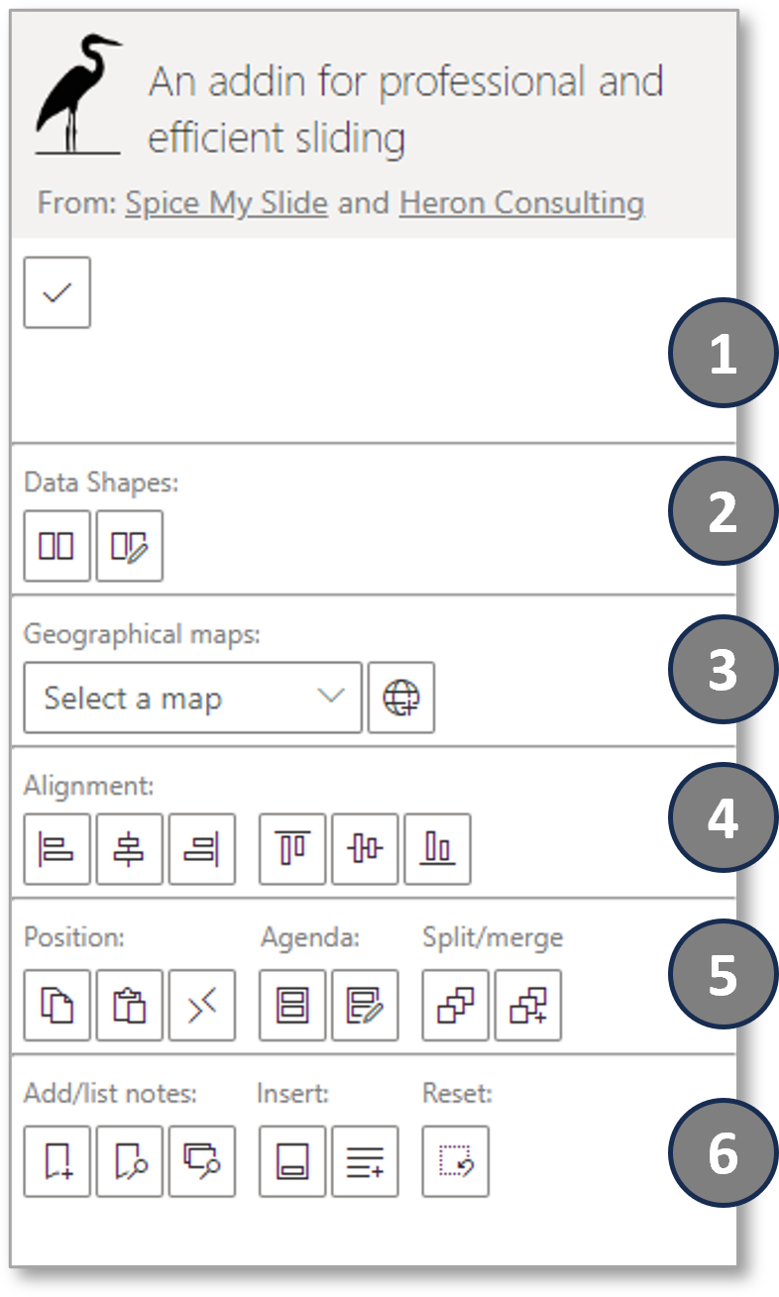Image resolution: width=779 pixels, height=1297 pixels.
Task: Click the align top icon
Action: [x=291, y=848]
